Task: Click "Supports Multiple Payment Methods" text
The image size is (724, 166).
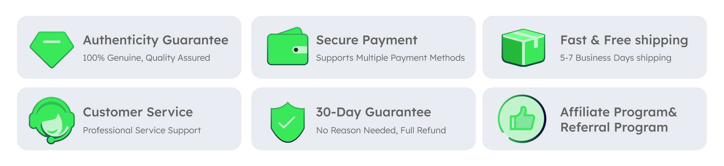Action: pyautogui.click(x=390, y=58)
